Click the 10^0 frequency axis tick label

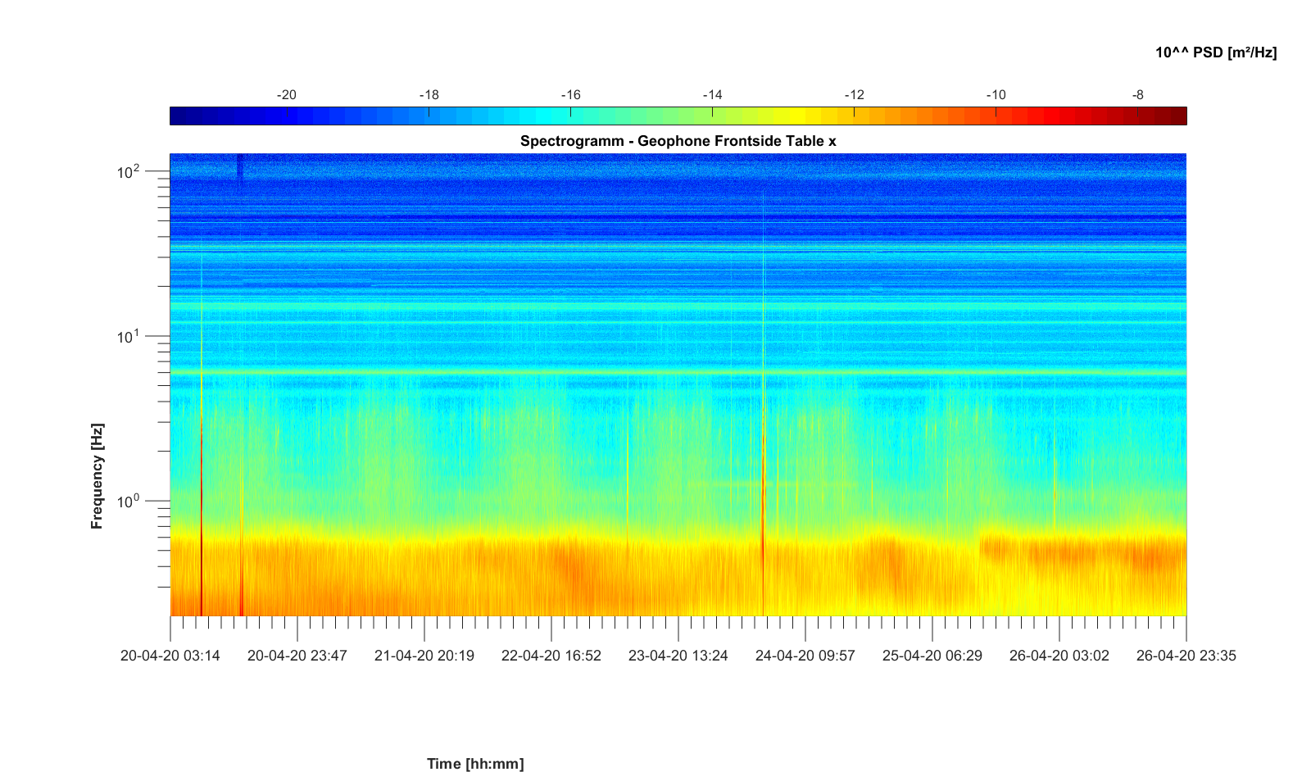pyautogui.click(x=129, y=501)
